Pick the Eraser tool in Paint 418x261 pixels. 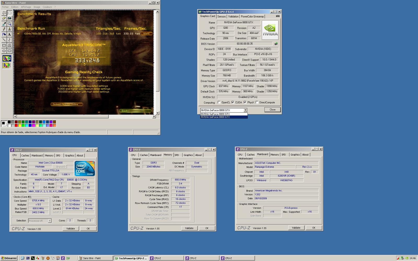pos(4,18)
